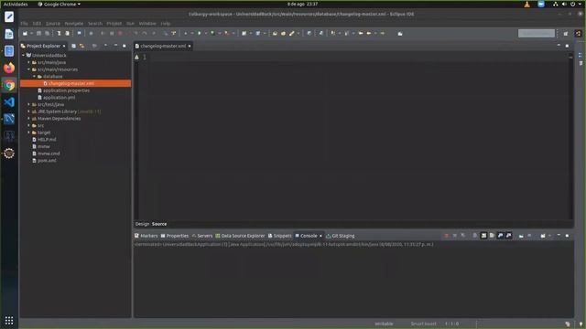The image size is (586, 329).
Task: Click the Run External Tools icon
Action: (226, 34)
